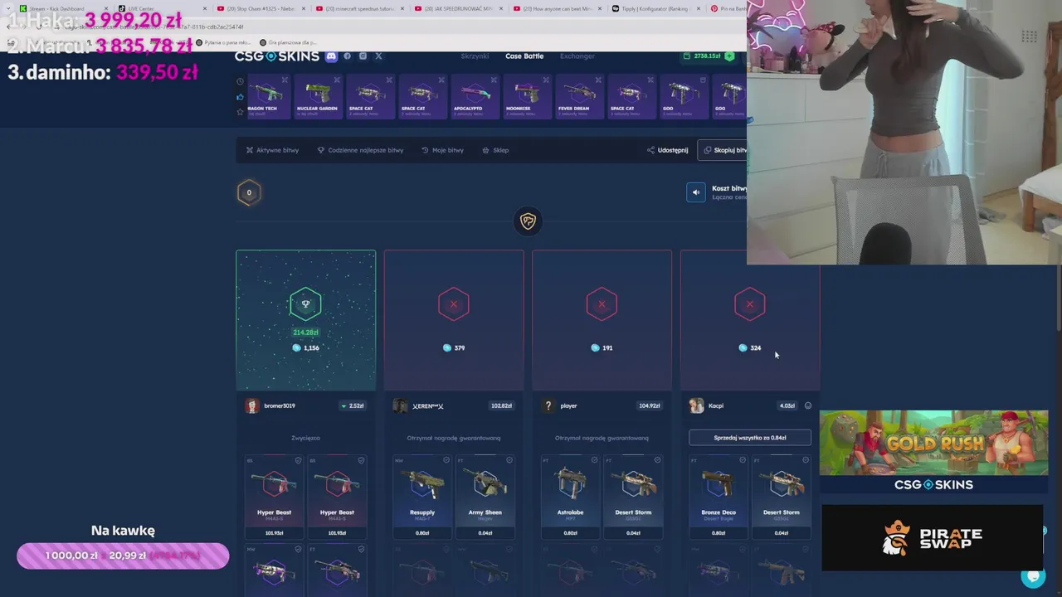Screen dimensions: 1062x597
Task: Open the Astrolabe MP7 skin card
Action: click(570, 496)
